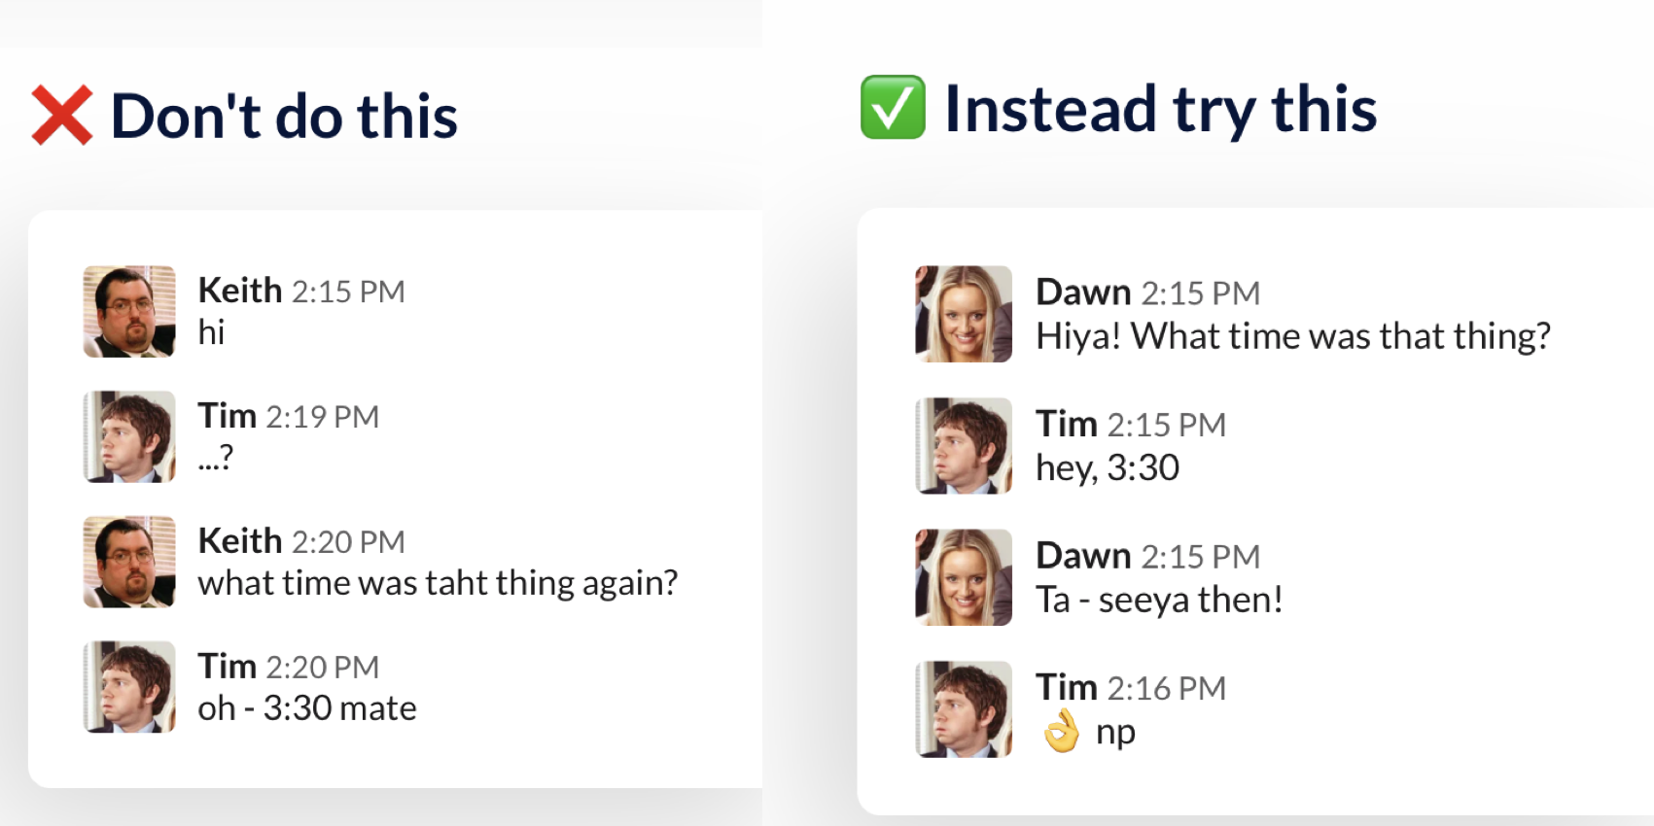1654x826 pixels.
Task: Click Tim's avatar on the 'np' message
Action: (964, 709)
